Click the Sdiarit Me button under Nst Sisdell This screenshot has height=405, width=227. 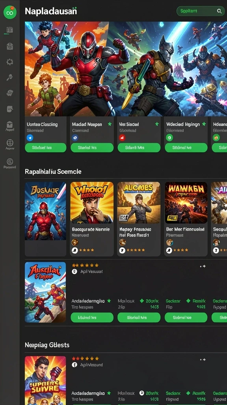click(x=139, y=148)
